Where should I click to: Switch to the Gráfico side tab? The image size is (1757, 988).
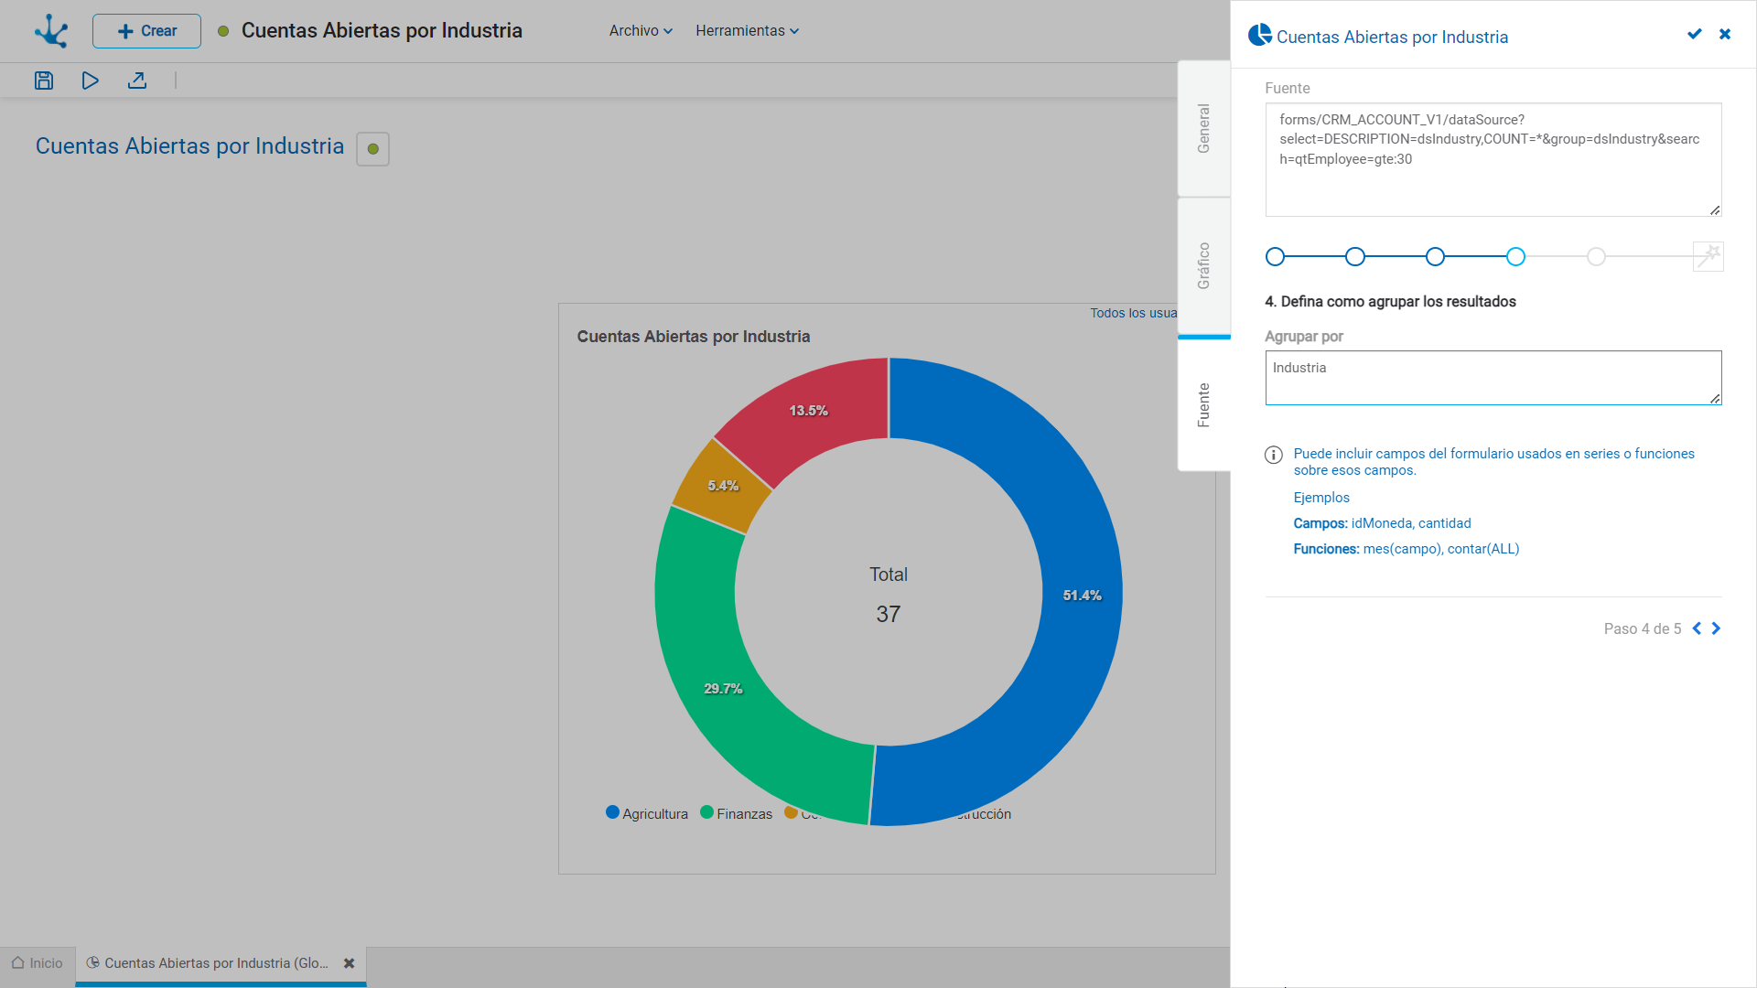pos(1203,266)
